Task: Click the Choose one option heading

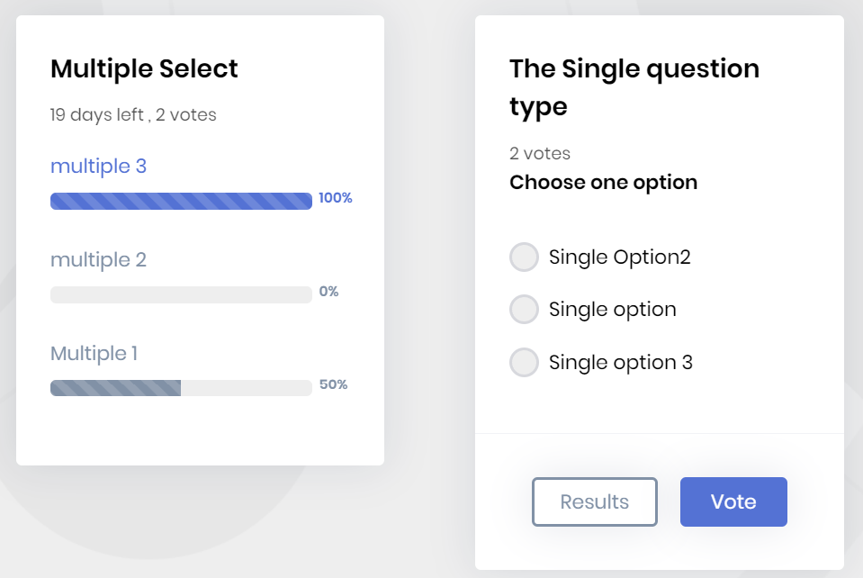Action: (x=603, y=182)
